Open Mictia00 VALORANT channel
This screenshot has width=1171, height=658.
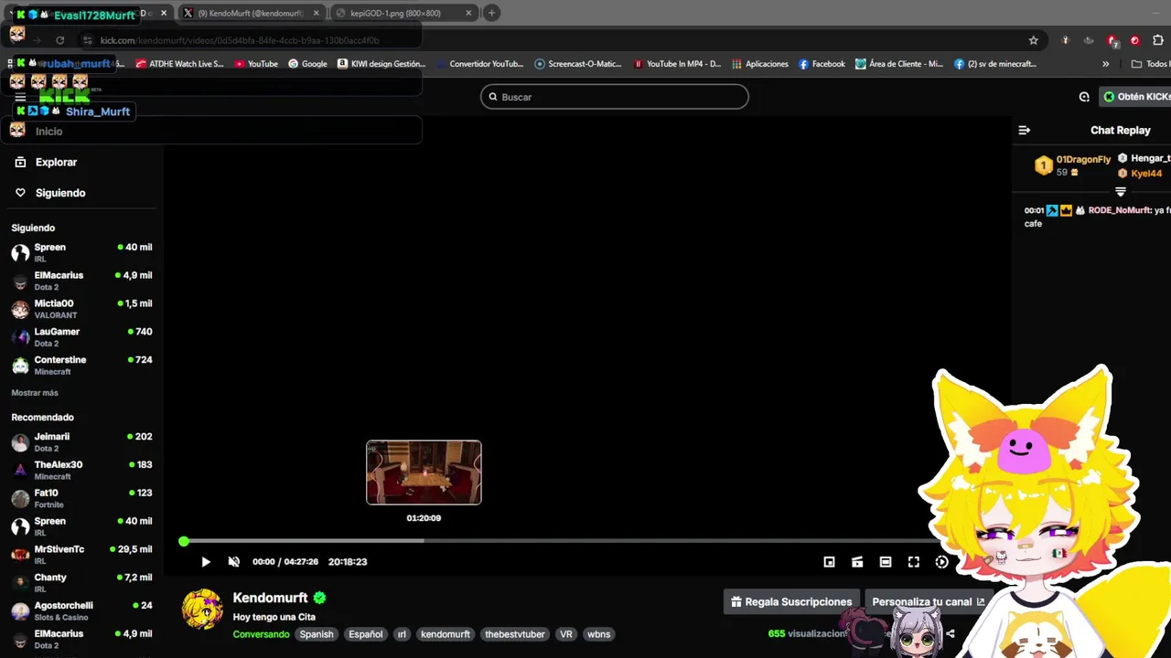click(81, 309)
